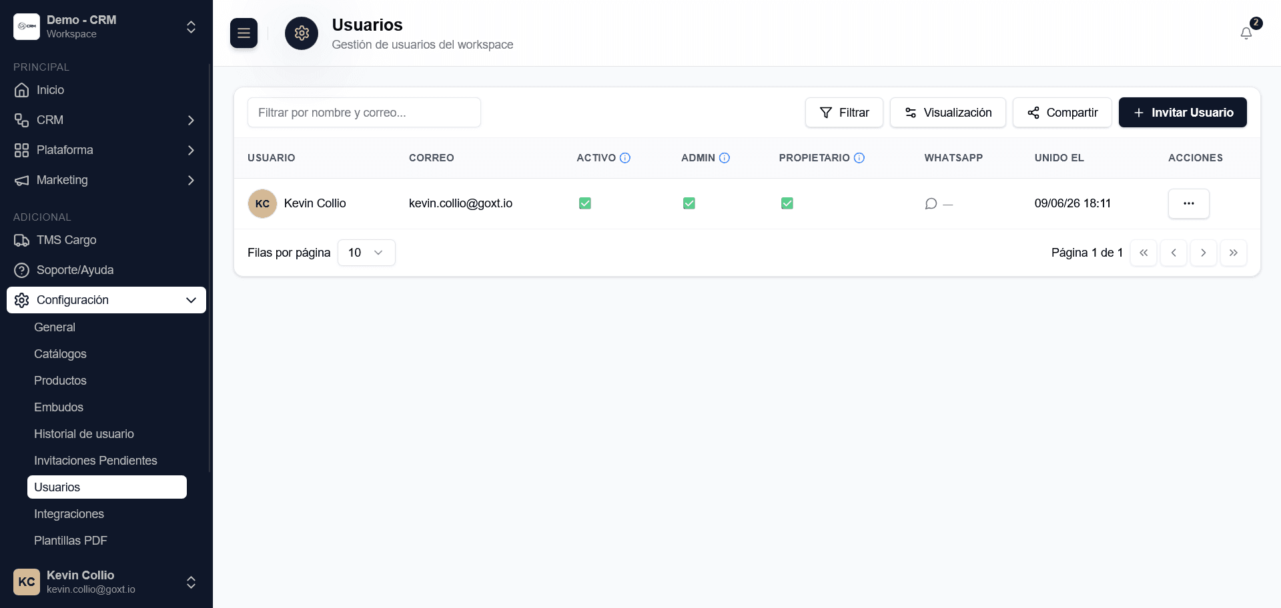Click the WhatsApp chat bubble icon for Kevin Collio
1281x608 pixels.
(931, 203)
